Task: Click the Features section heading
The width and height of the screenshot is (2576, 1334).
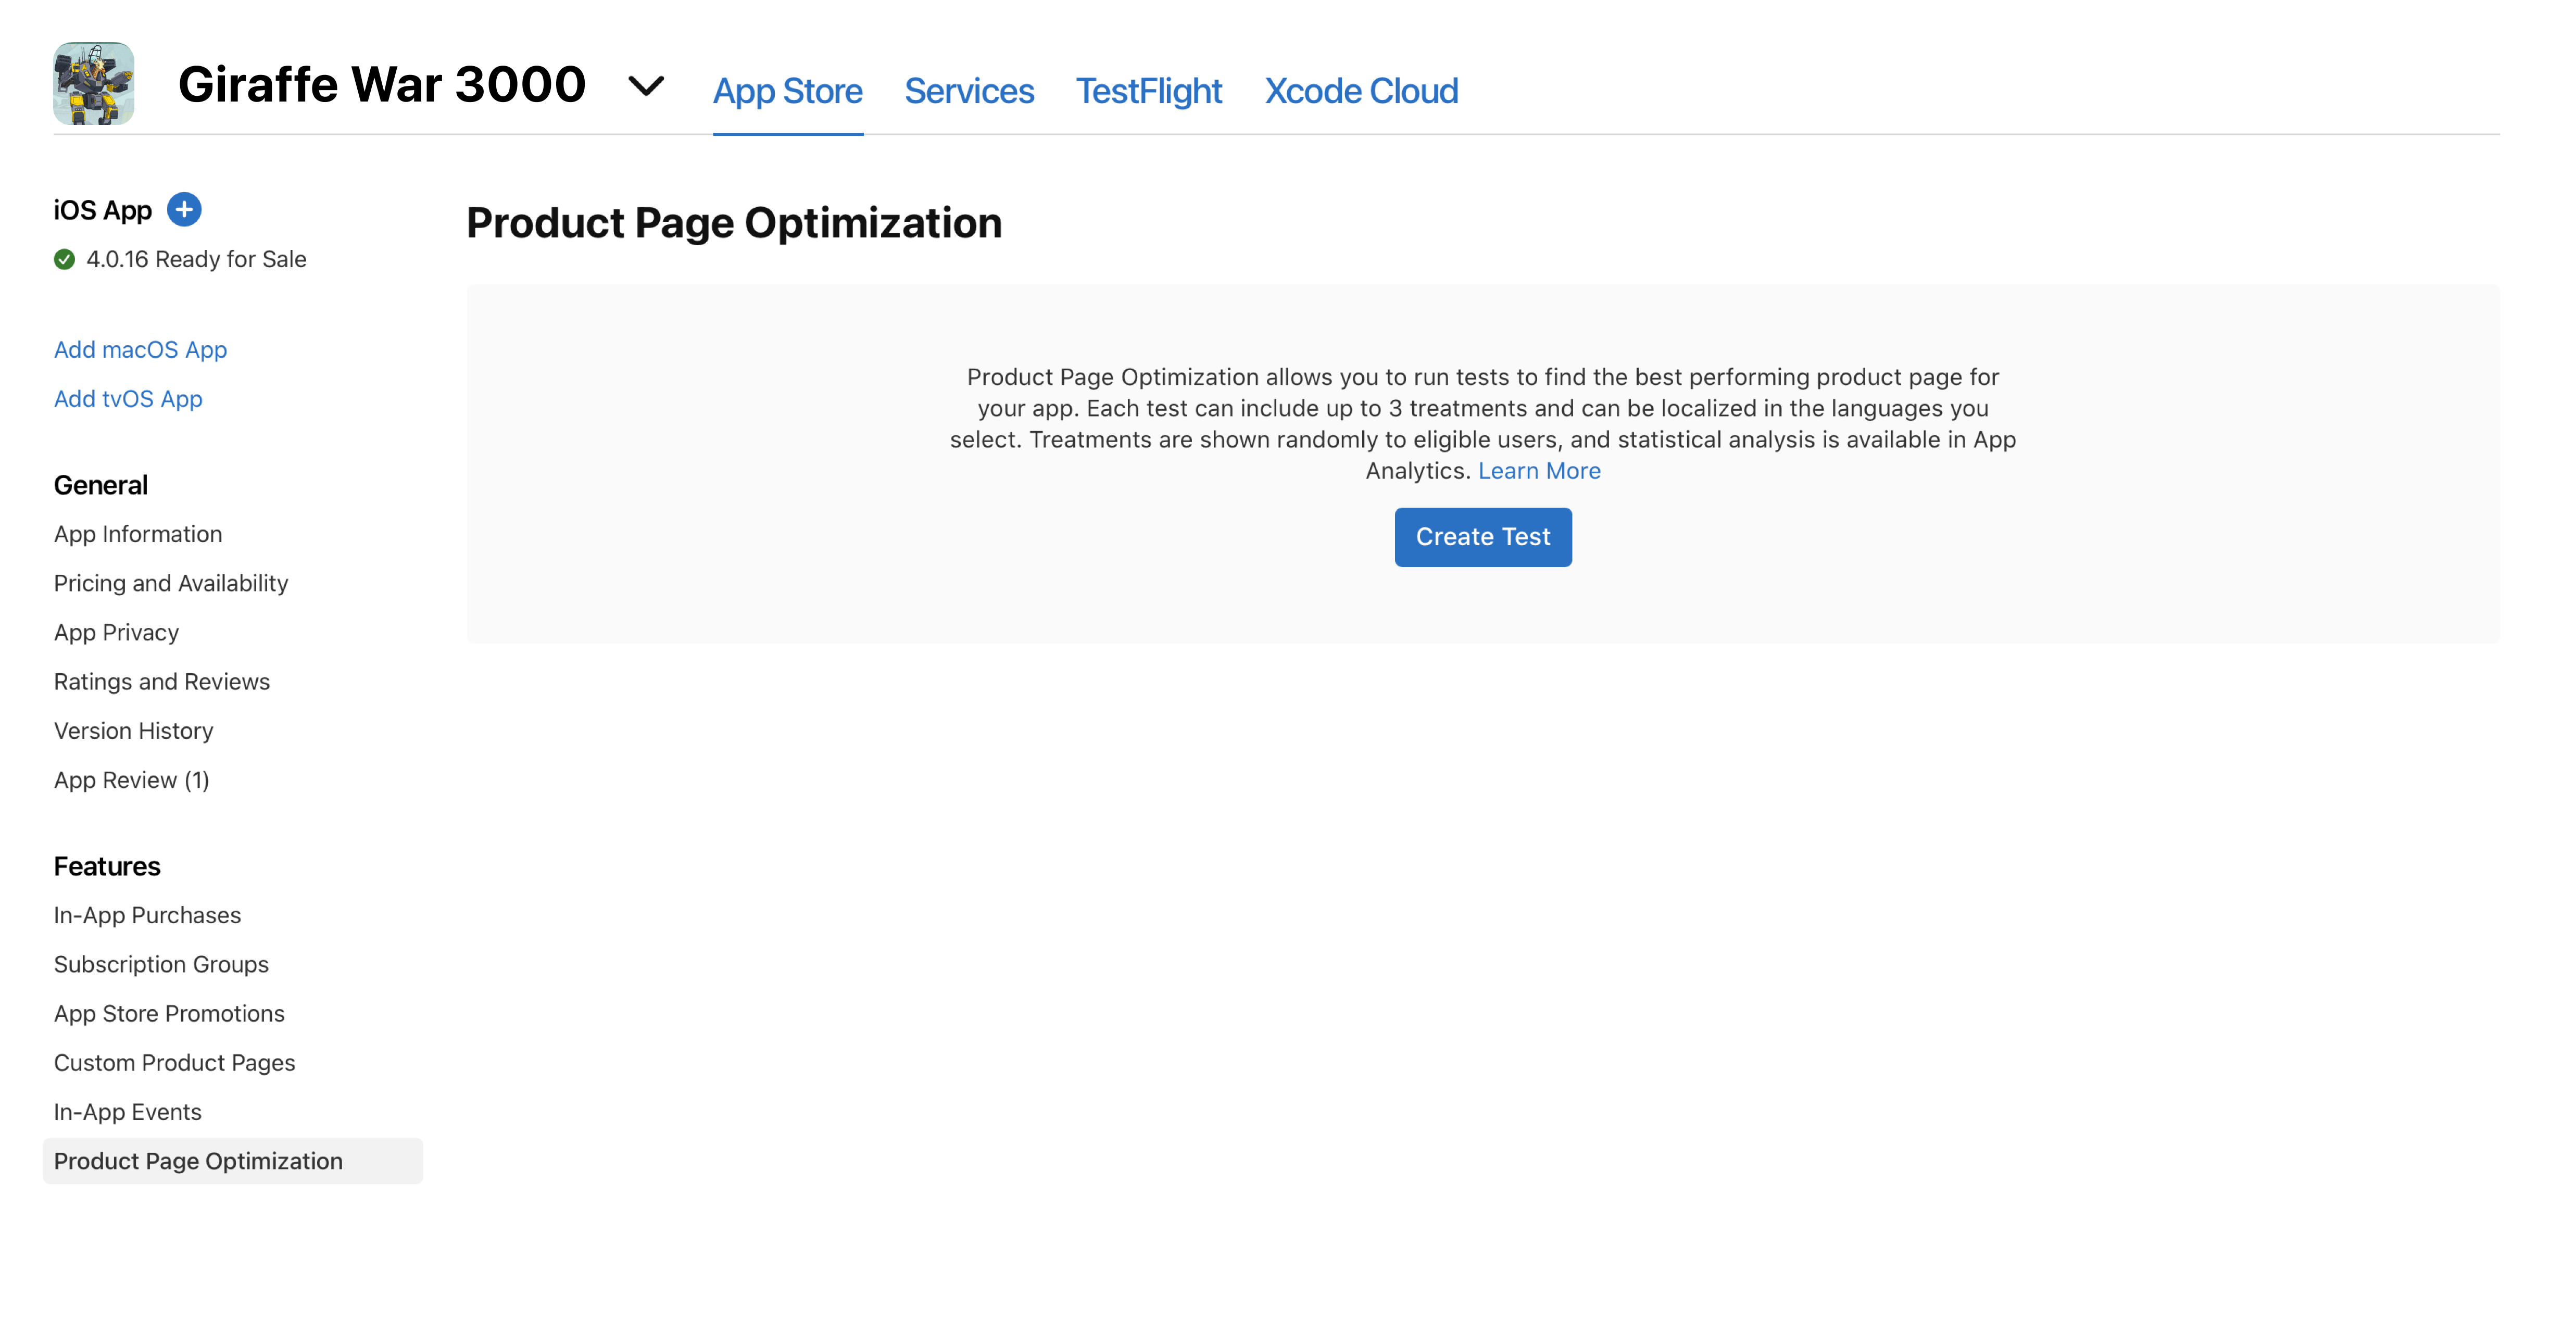Action: 107,866
